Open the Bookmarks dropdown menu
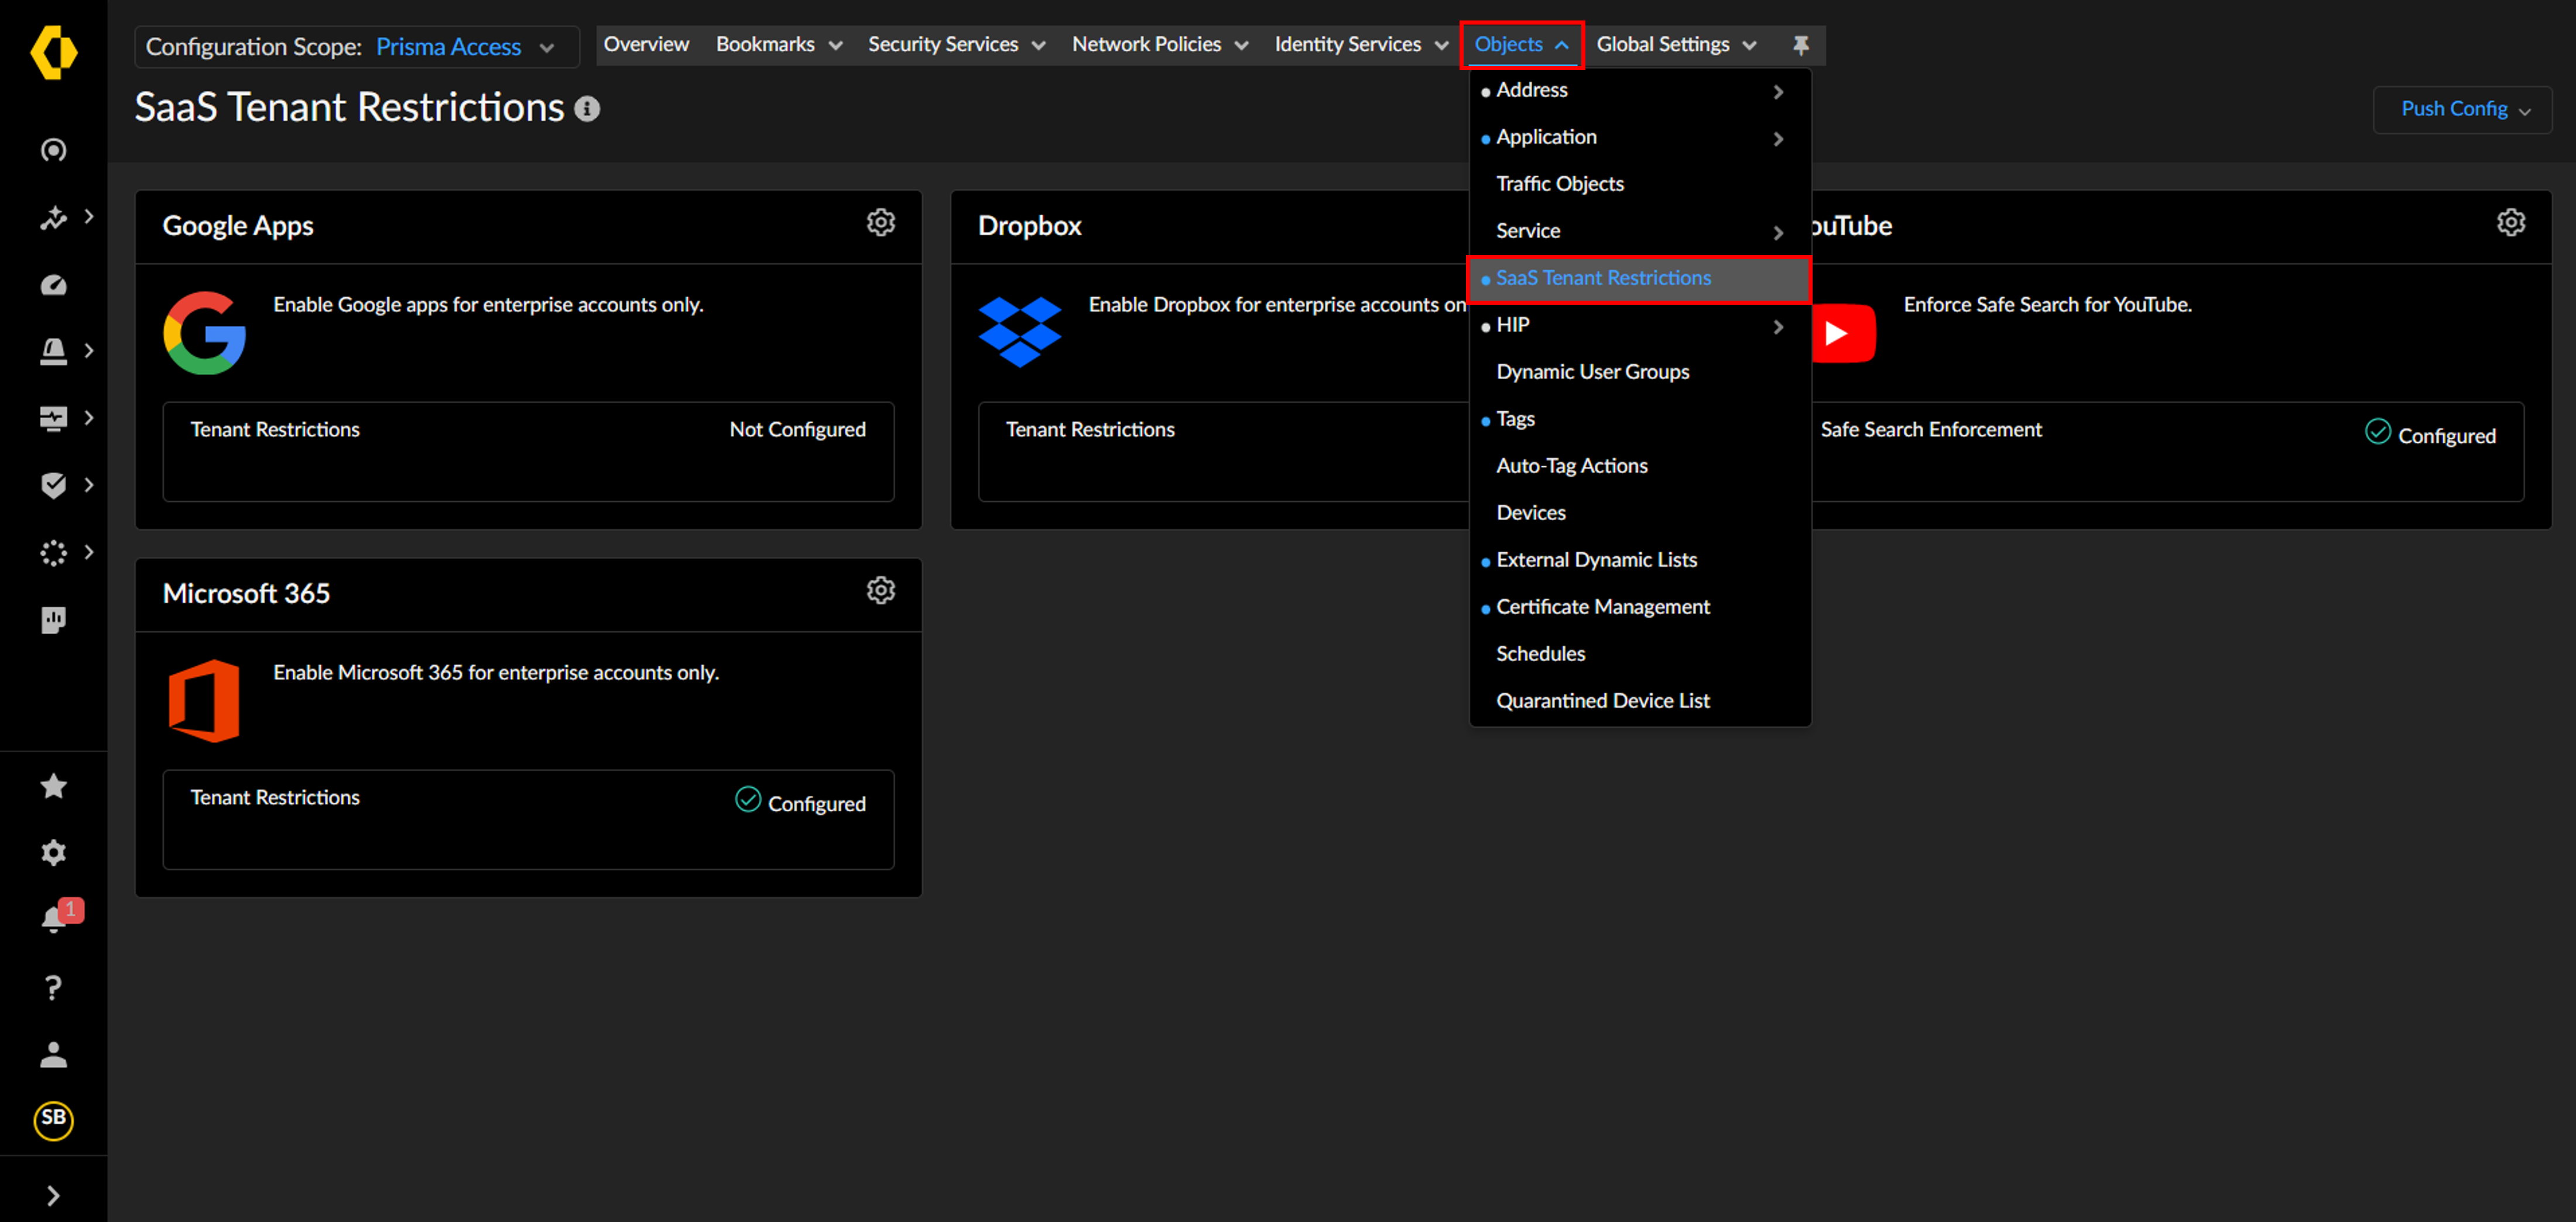 point(779,45)
